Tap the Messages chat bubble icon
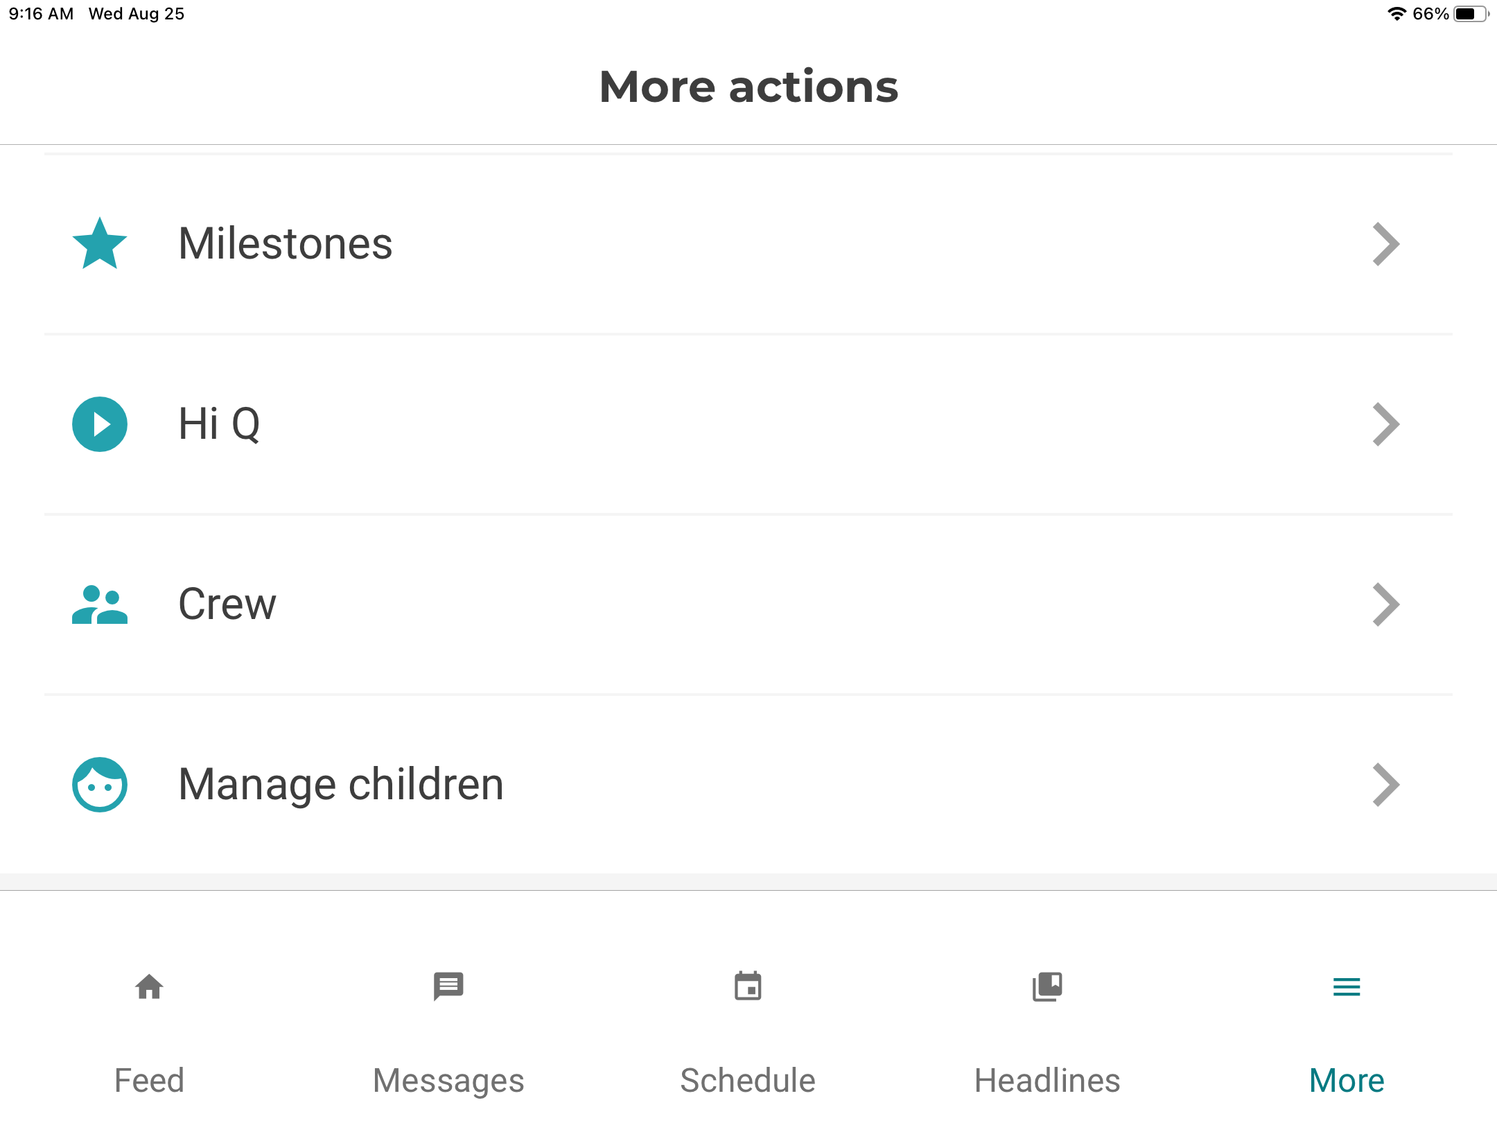 448,986
